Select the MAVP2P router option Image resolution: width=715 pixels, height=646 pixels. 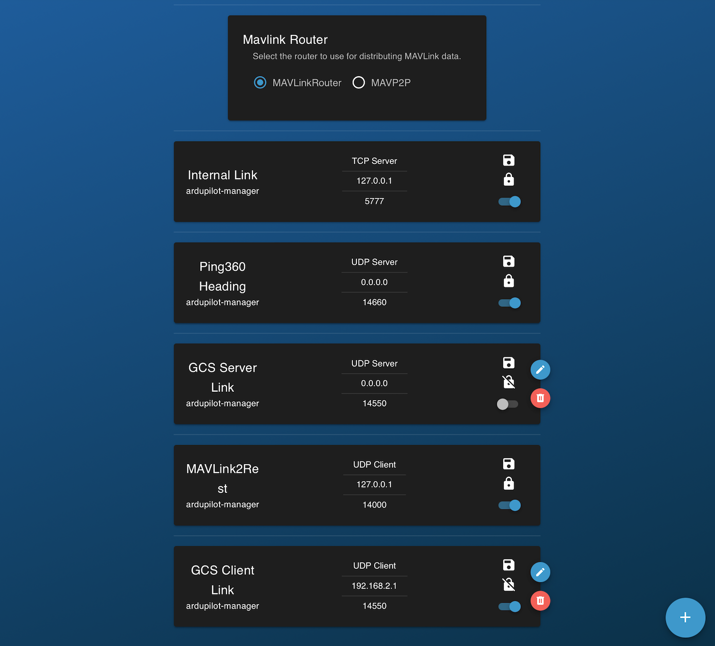point(359,82)
